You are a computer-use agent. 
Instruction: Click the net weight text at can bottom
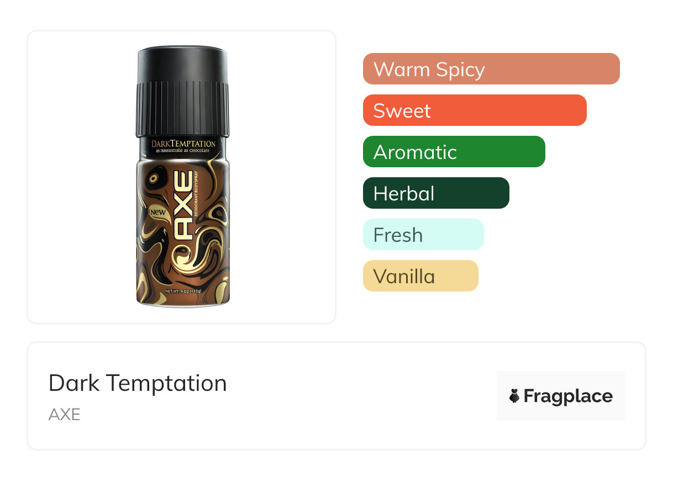pyautogui.click(x=183, y=291)
